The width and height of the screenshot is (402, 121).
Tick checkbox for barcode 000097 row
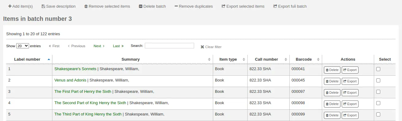click(378, 92)
